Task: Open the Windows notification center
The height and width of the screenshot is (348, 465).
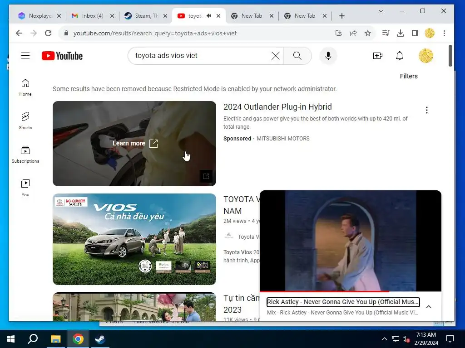Action: (x=450, y=339)
